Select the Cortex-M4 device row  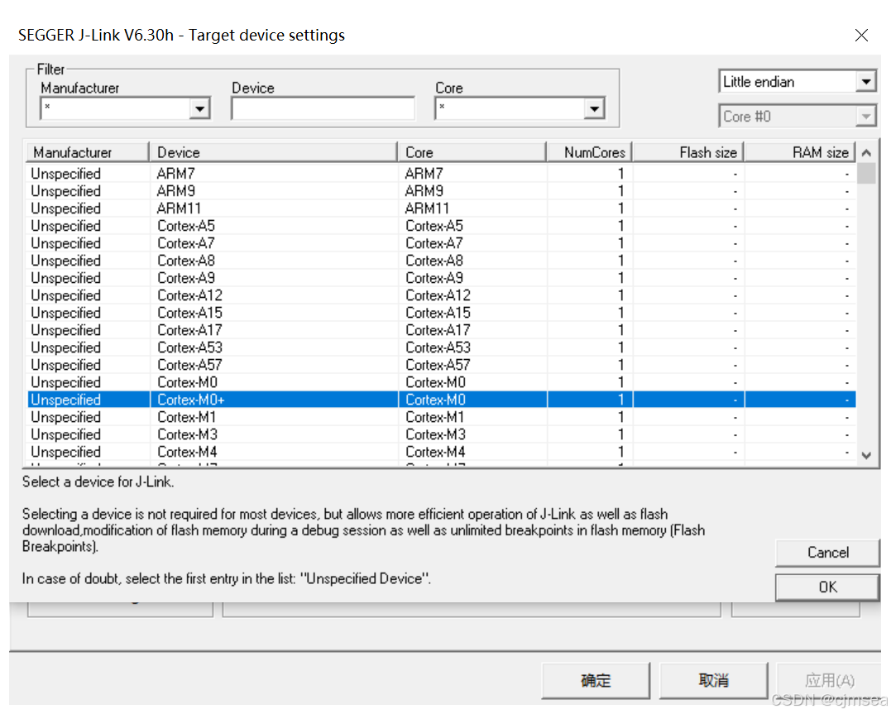point(442,452)
